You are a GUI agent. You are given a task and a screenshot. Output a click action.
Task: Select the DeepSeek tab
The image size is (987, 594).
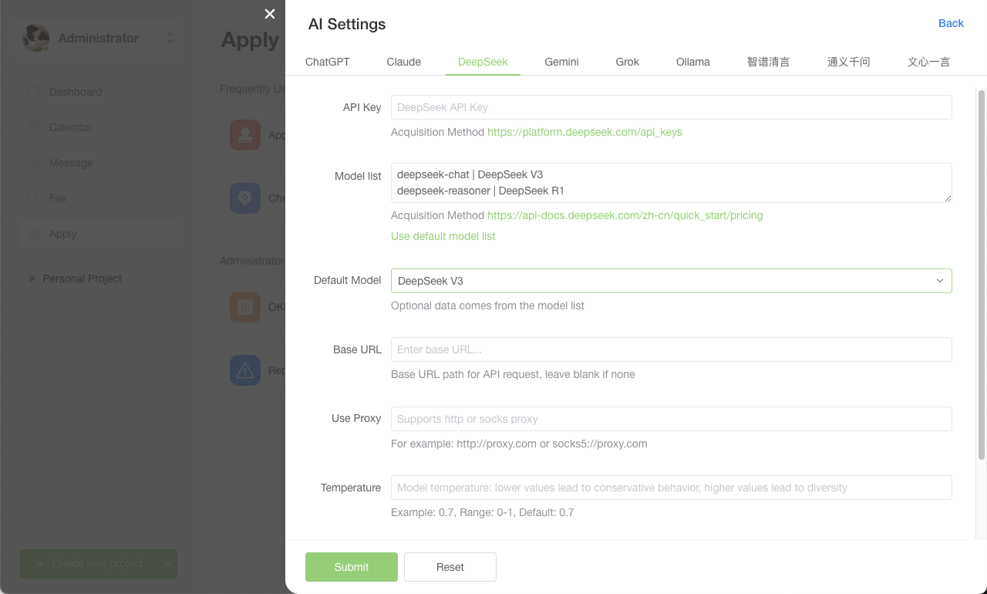483,62
